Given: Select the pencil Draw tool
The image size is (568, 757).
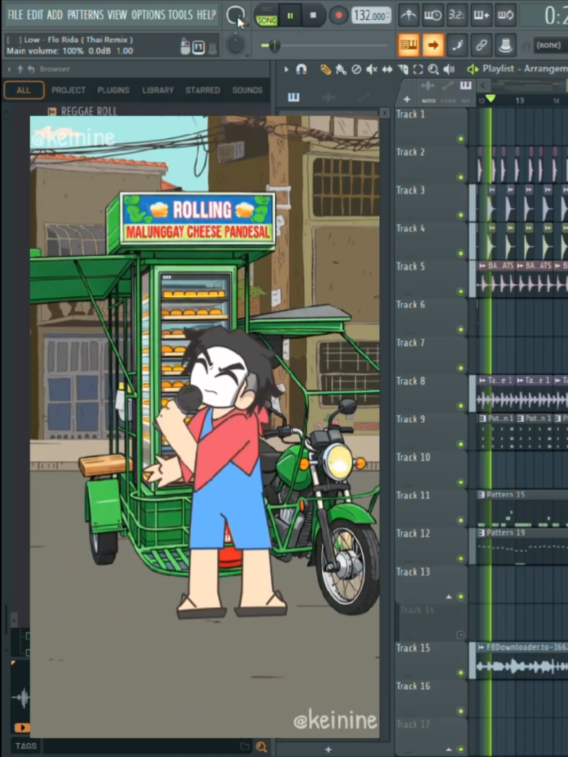Looking at the screenshot, I should point(325,69).
